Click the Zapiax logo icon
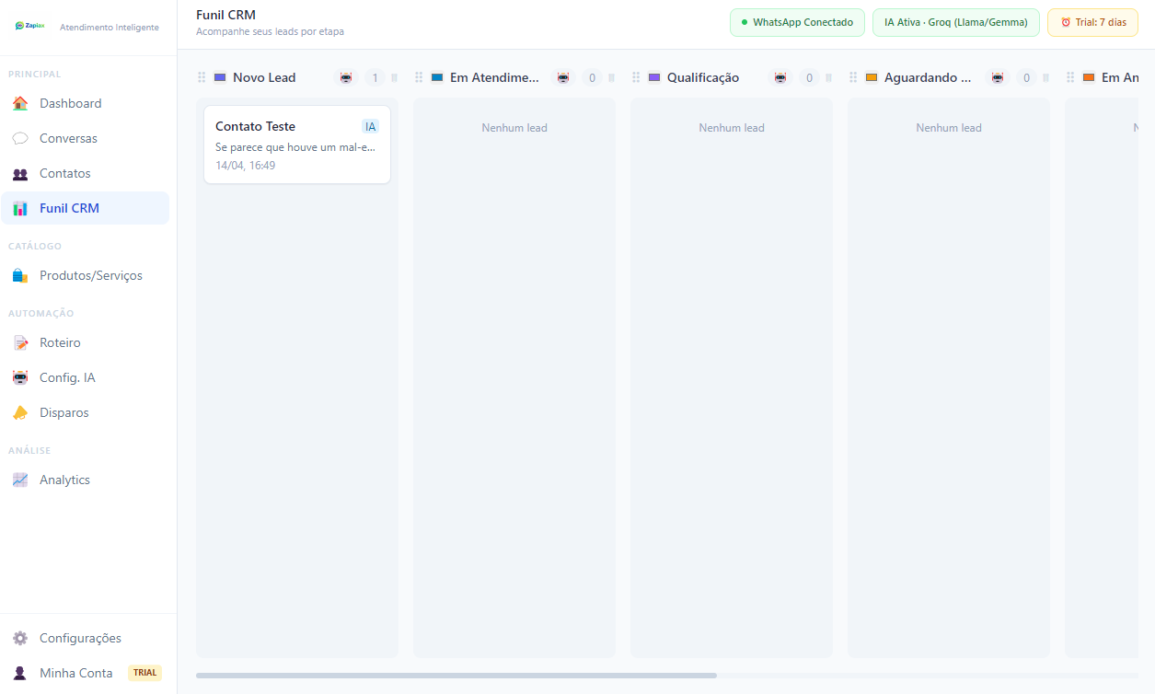The image size is (1155, 694). (x=30, y=26)
